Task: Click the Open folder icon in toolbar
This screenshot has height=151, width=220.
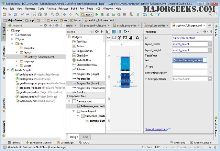Action: pyautogui.click(x=4, y=14)
